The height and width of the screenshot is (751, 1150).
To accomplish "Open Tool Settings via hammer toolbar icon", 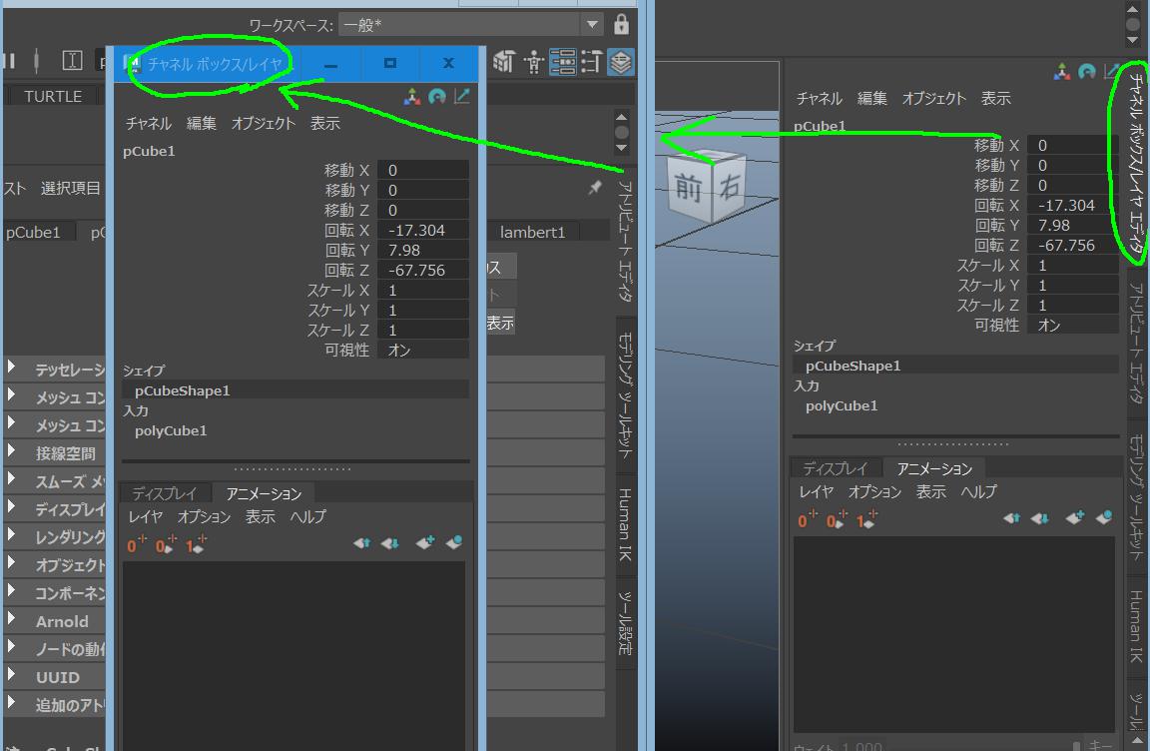I will [592, 63].
